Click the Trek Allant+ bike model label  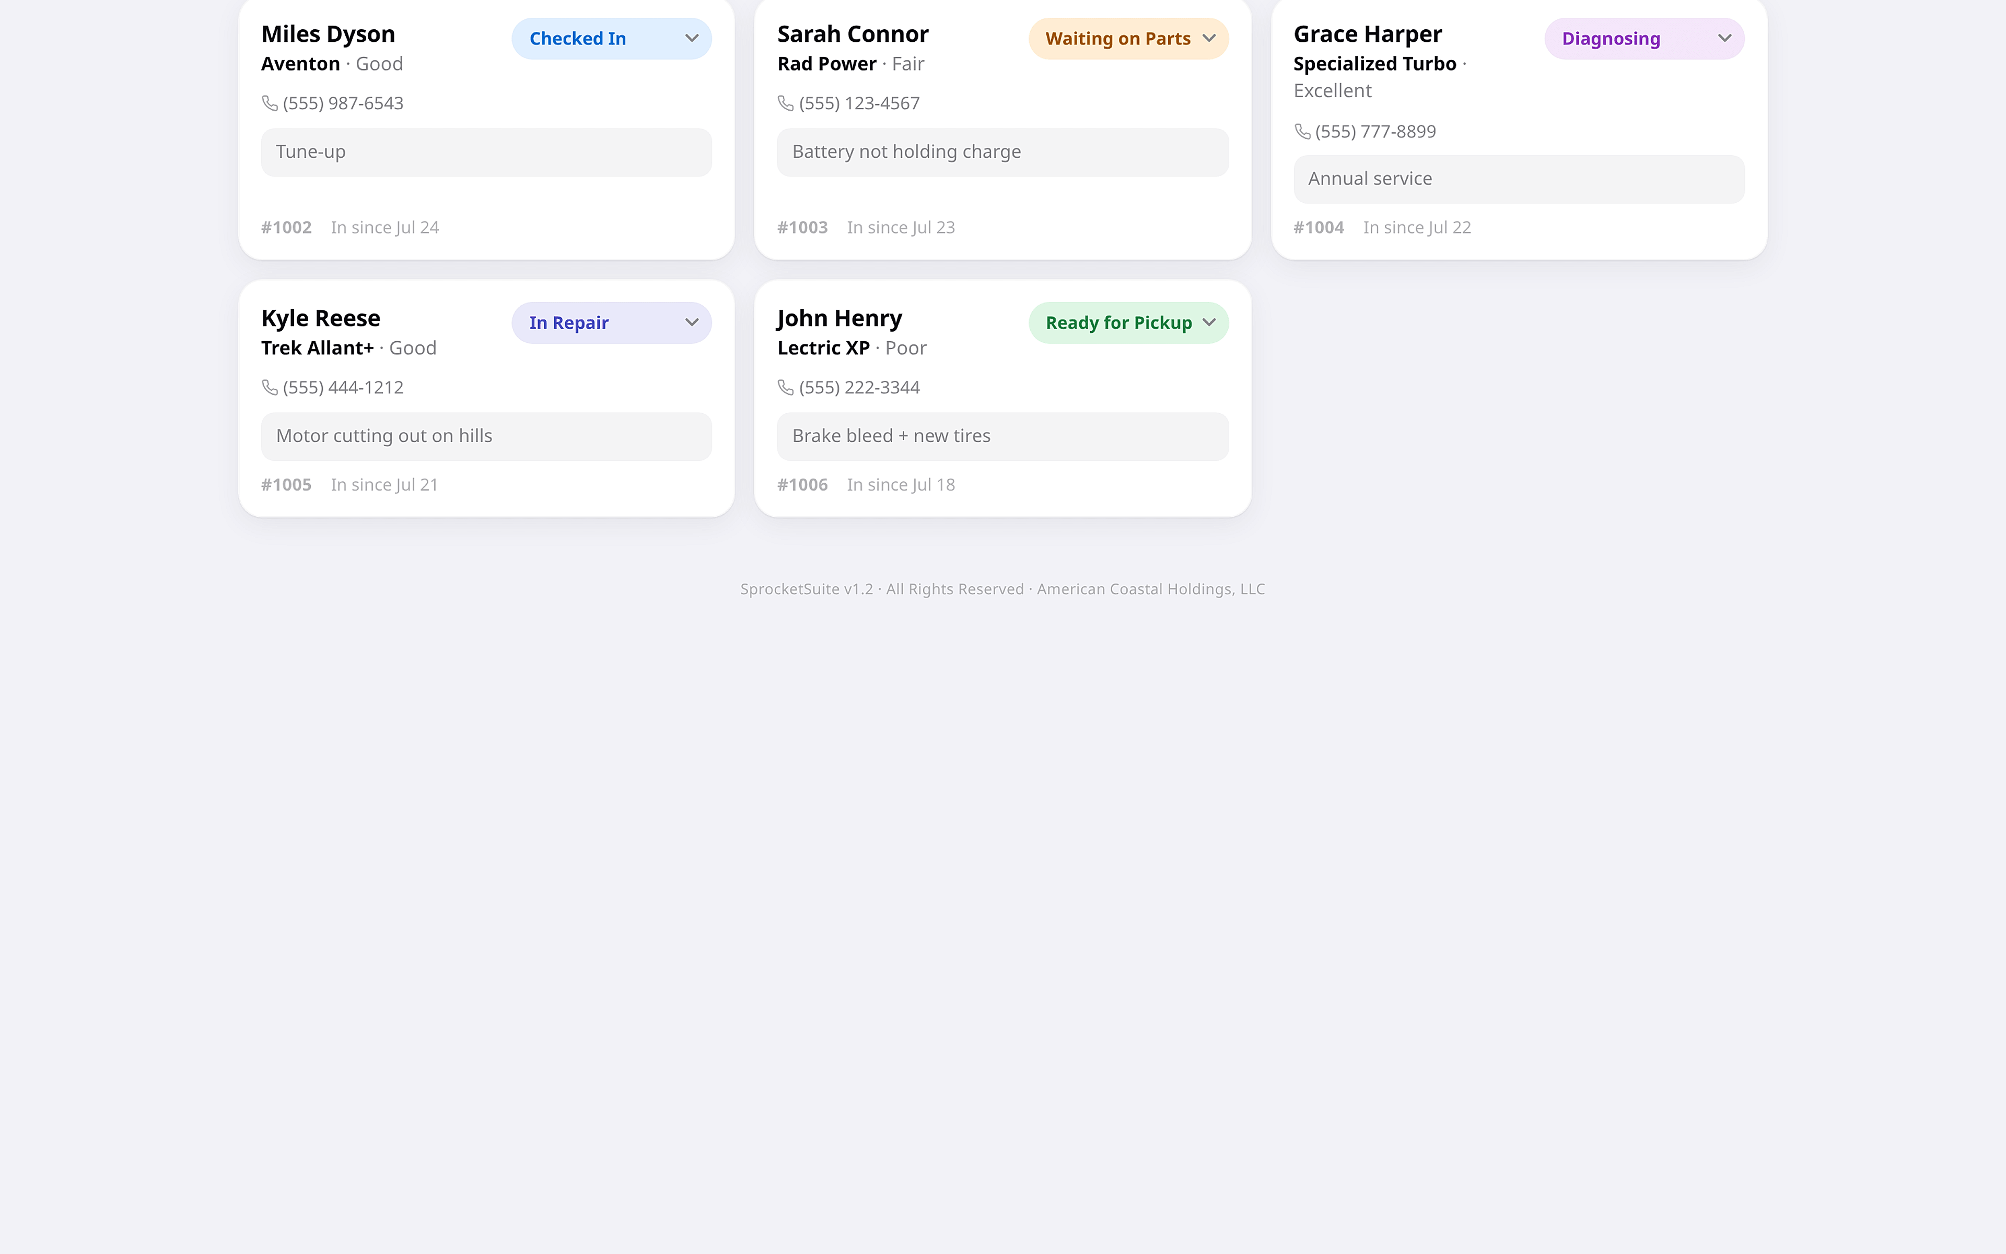click(318, 349)
